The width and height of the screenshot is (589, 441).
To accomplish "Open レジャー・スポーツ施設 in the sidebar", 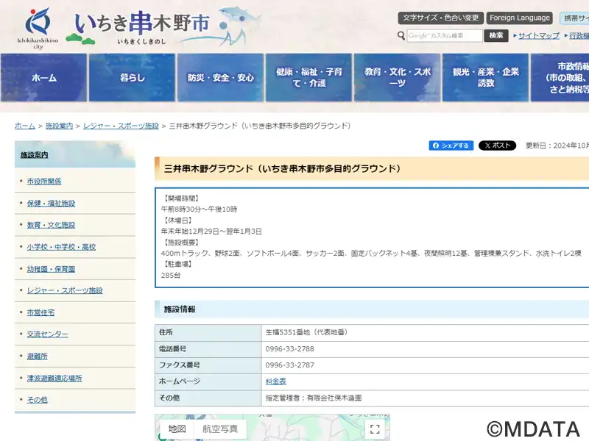I will [x=65, y=290].
